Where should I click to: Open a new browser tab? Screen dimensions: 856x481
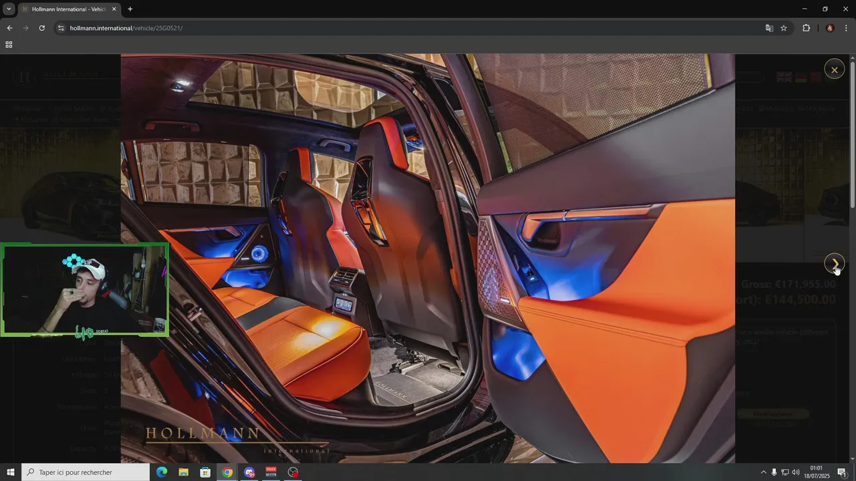point(130,9)
